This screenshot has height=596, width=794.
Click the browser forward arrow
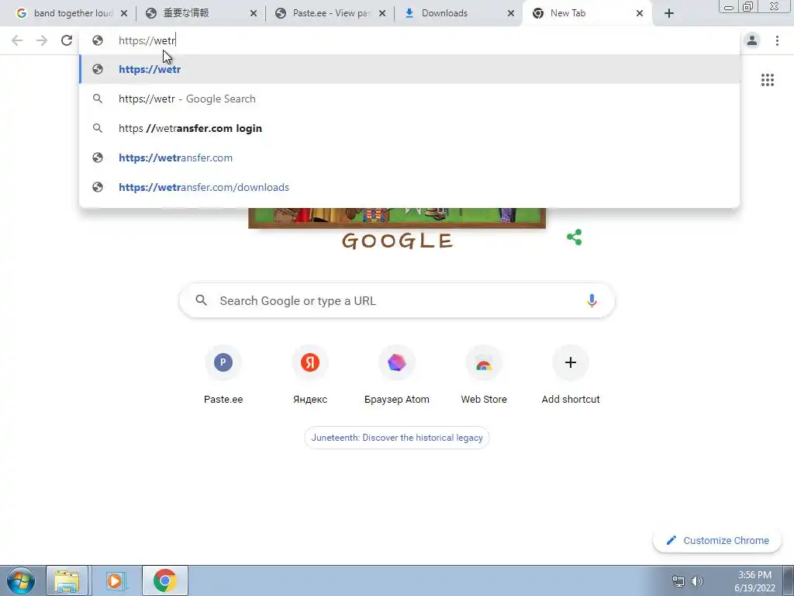click(42, 40)
